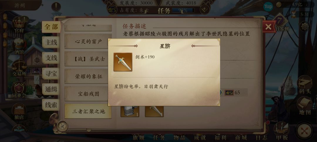Choose the 【战】圣武士 quest entry
The image size is (317, 142).
point(88,59)
